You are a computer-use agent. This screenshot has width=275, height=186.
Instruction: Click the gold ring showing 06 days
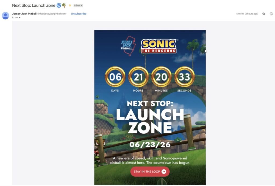115,76
